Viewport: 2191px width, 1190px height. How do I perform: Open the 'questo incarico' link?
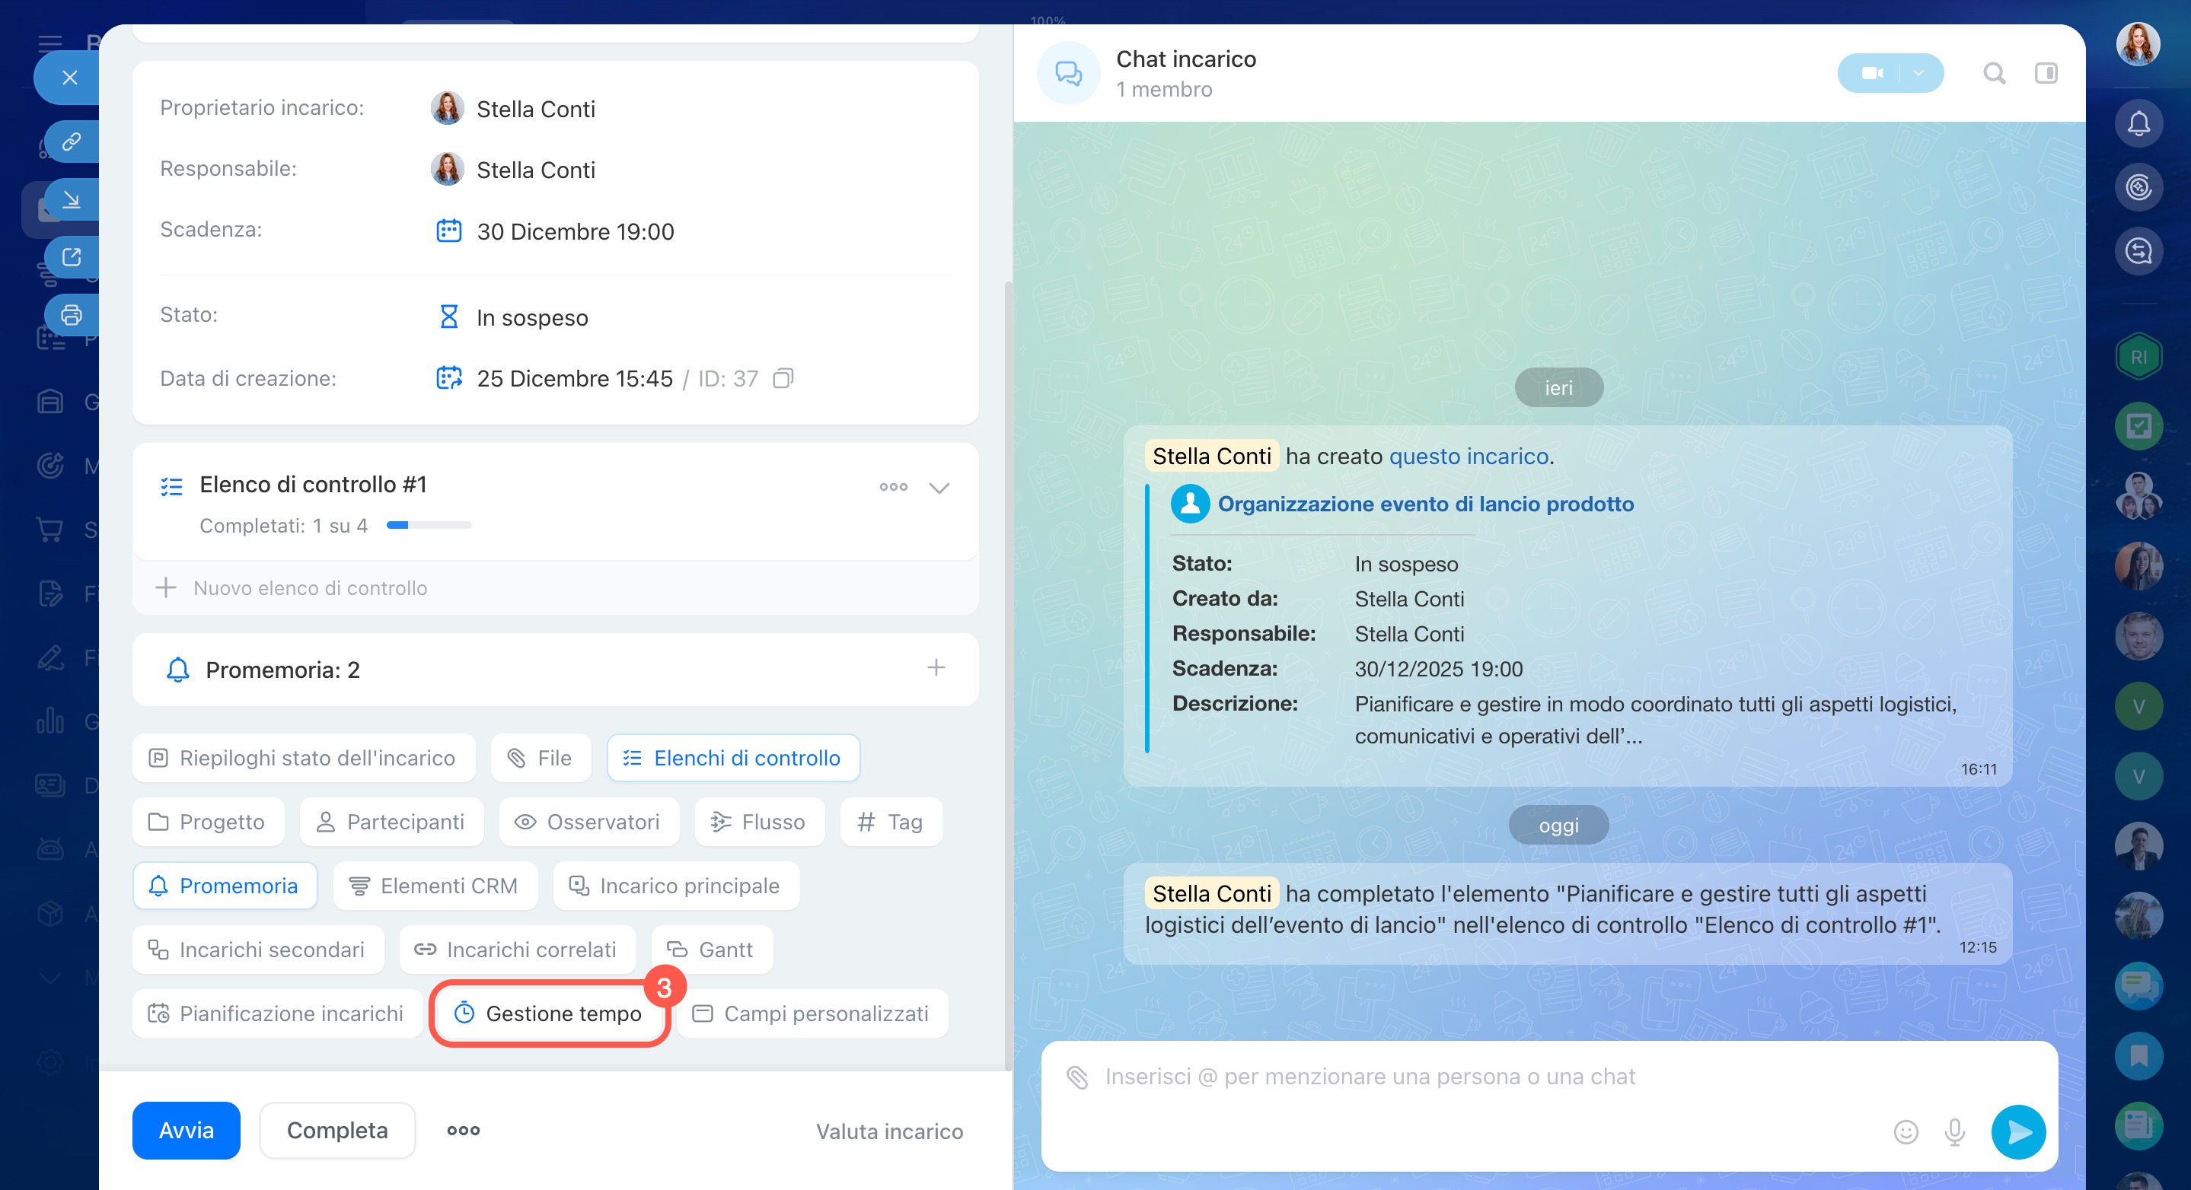[x=1468, y=457]
